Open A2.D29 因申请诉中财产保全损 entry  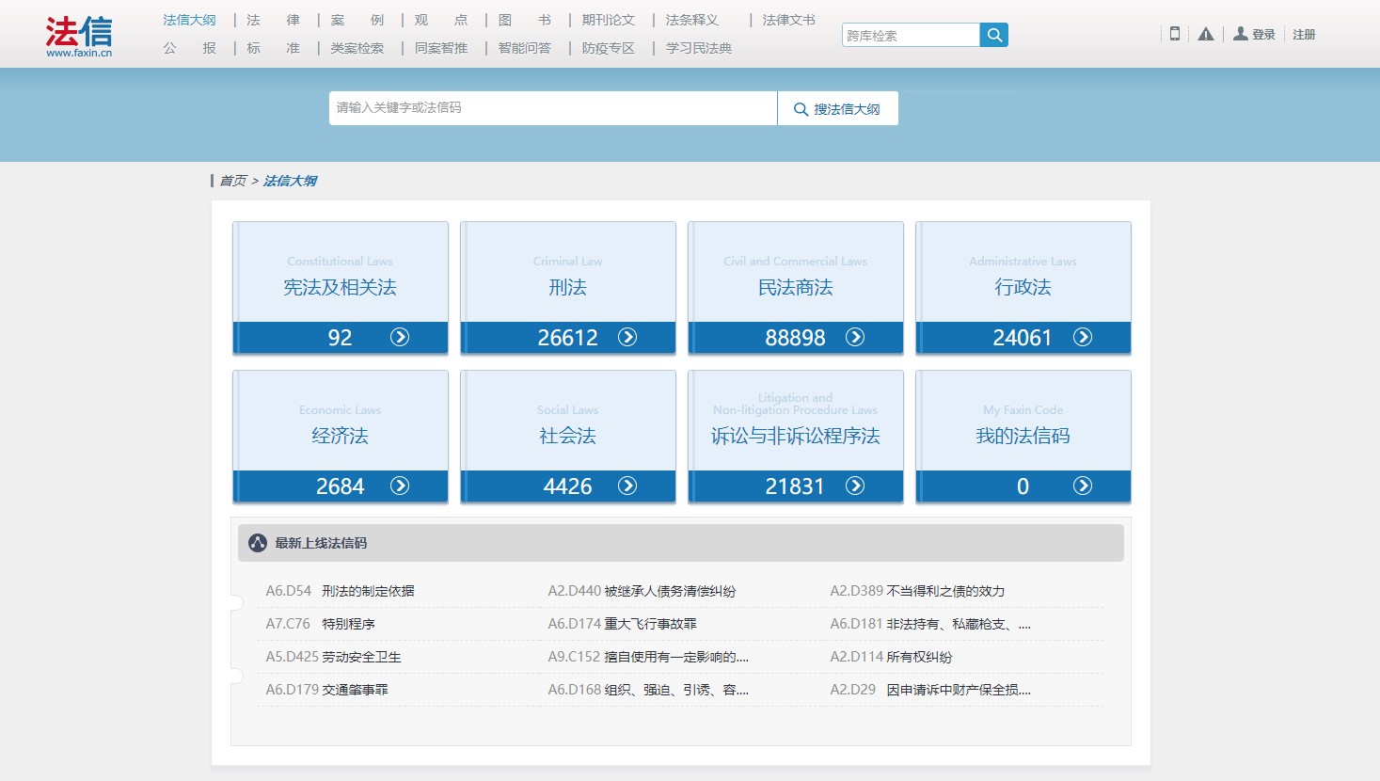click(x=930, y=690)
